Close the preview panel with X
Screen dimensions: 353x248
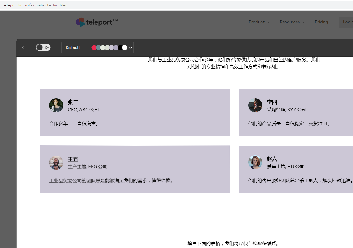(23, 48)
